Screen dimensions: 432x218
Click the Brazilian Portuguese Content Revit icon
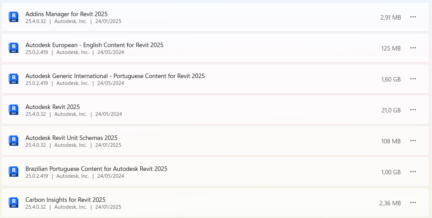pyautogui.click(x=13, y=172)
